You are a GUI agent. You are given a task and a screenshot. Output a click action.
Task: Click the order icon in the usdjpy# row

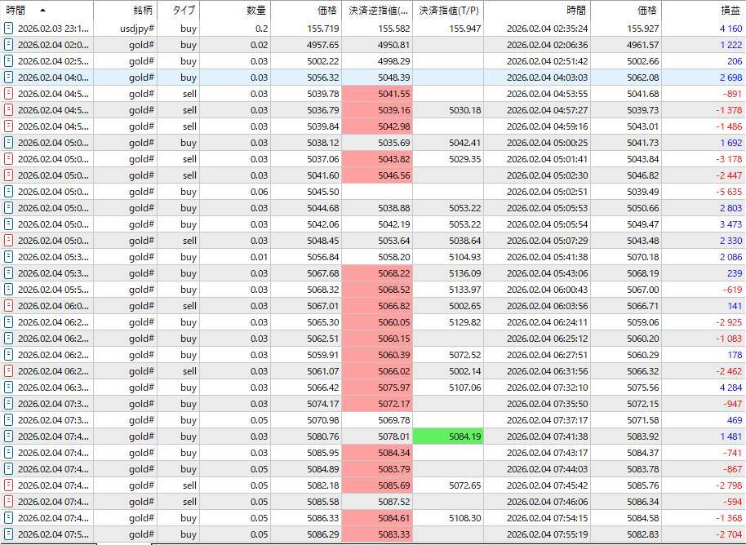point(8,29)
